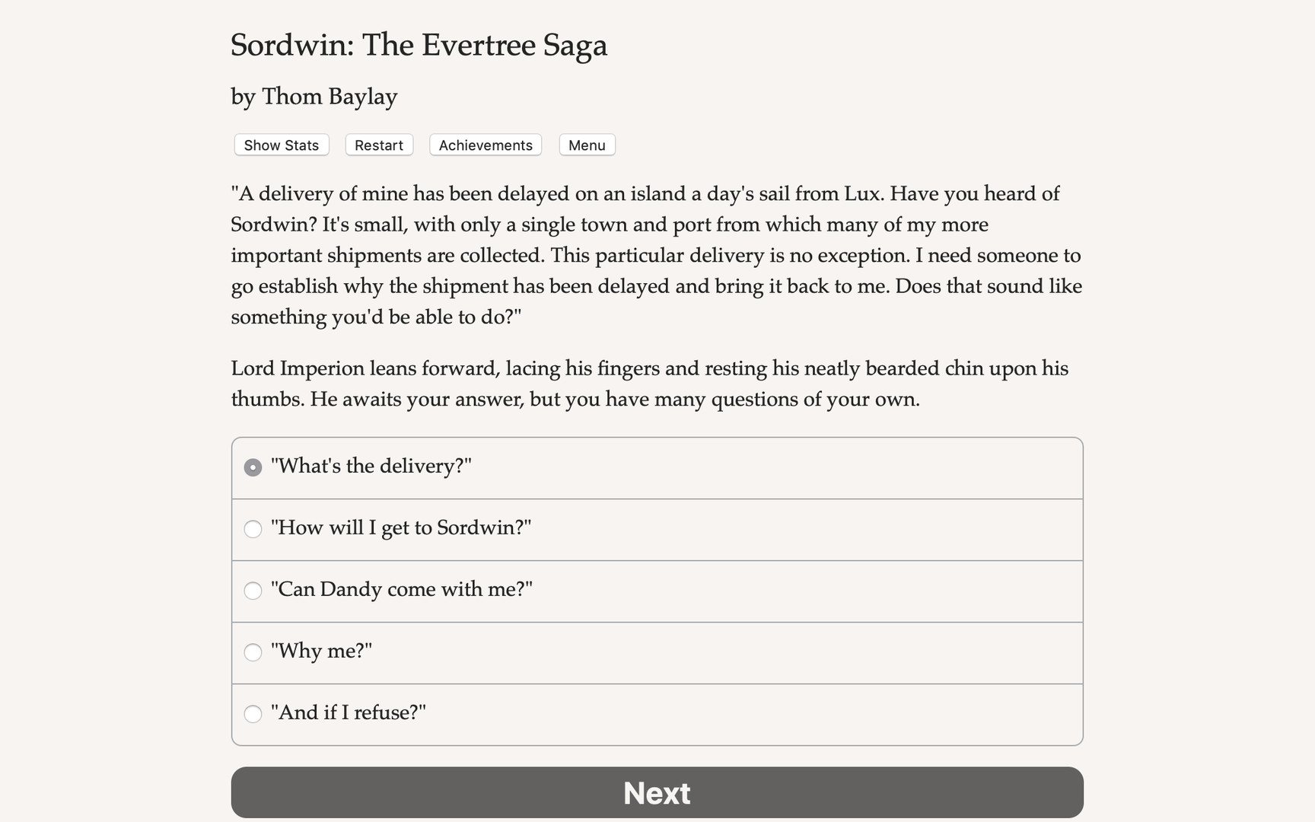Select the "What's the delivery?" option
Screen dimensions: 1315x822
click(371, 467)
